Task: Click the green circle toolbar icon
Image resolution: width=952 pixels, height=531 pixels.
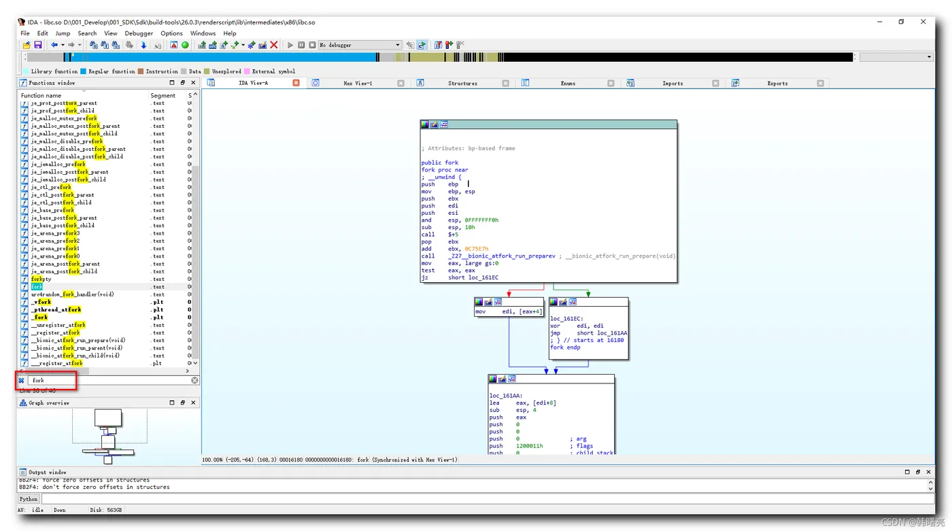Action: tap(185, 45)
